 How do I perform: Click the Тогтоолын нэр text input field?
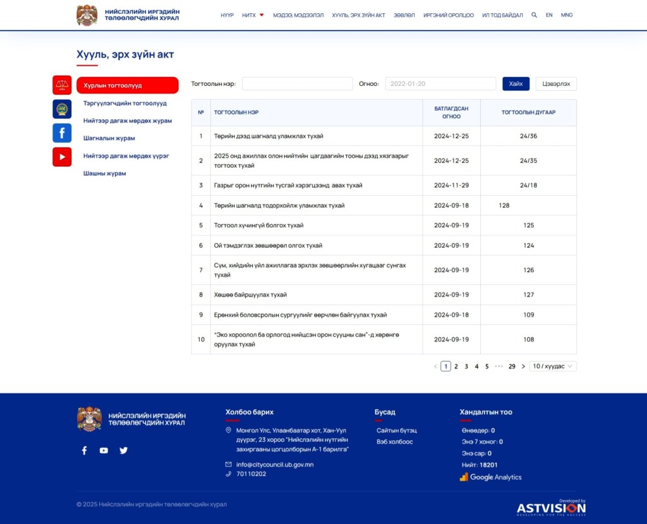297,84
